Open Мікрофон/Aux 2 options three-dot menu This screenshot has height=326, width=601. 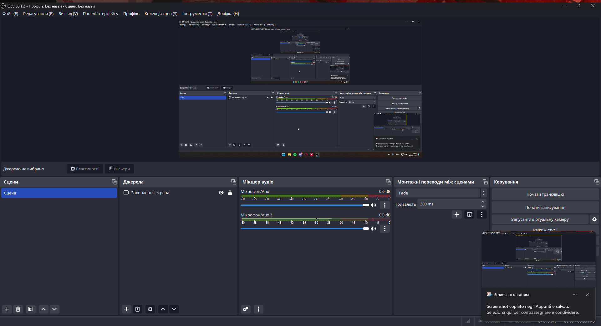point(385,229)
